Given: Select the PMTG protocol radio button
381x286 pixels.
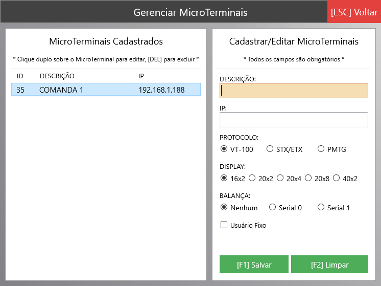Looking at the screenshot, I should [321, 149].
